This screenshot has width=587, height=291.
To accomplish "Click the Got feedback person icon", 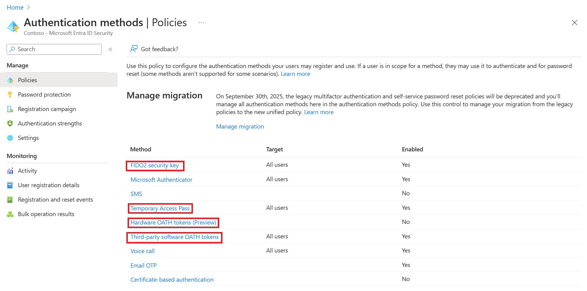I will (134, 49).
